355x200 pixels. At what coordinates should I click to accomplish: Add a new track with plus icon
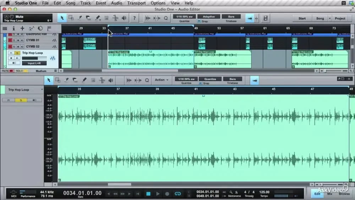pyautogui.click(x=22, y=28)
